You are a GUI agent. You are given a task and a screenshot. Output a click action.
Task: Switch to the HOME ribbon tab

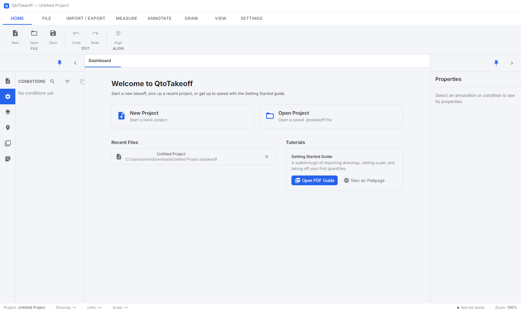pyautogui.click(x=17, y=19)
